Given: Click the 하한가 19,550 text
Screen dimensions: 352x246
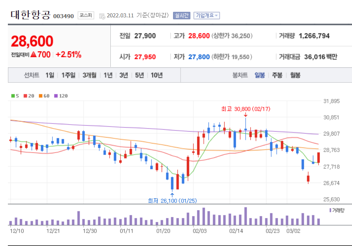Looking at the screenshot, I should (232, 57).
